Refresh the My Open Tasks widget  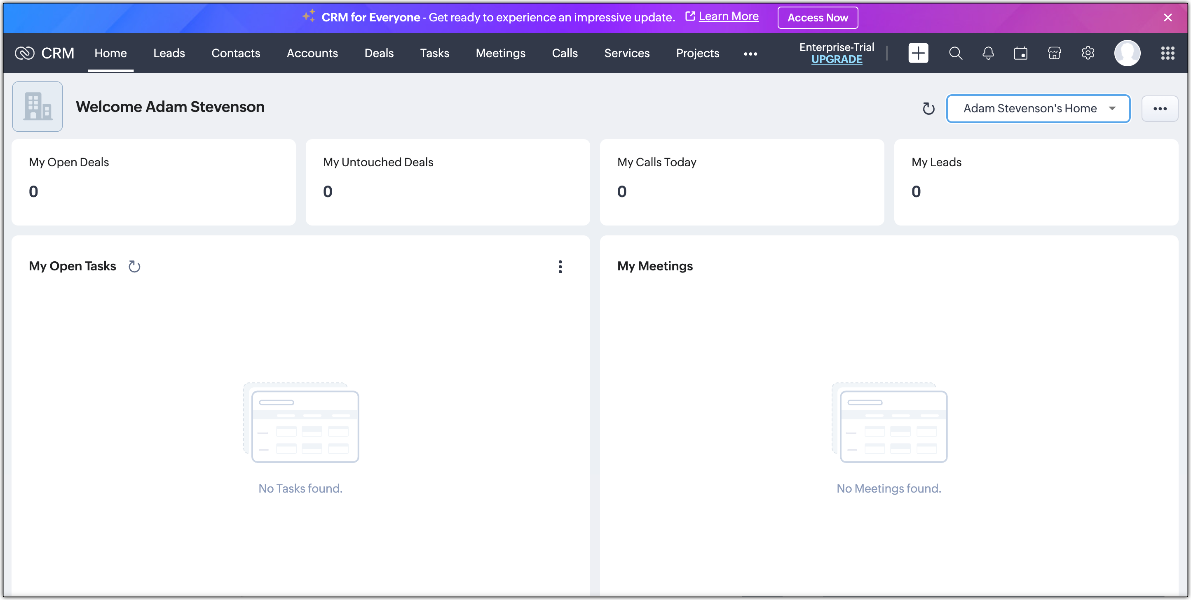pos(134,266)
